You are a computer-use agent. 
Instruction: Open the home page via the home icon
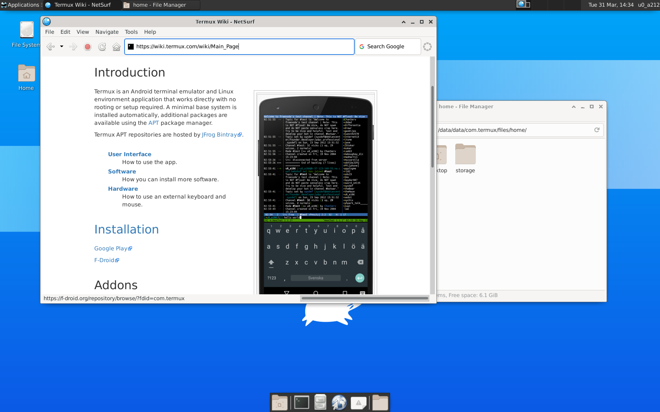point(116,46)
